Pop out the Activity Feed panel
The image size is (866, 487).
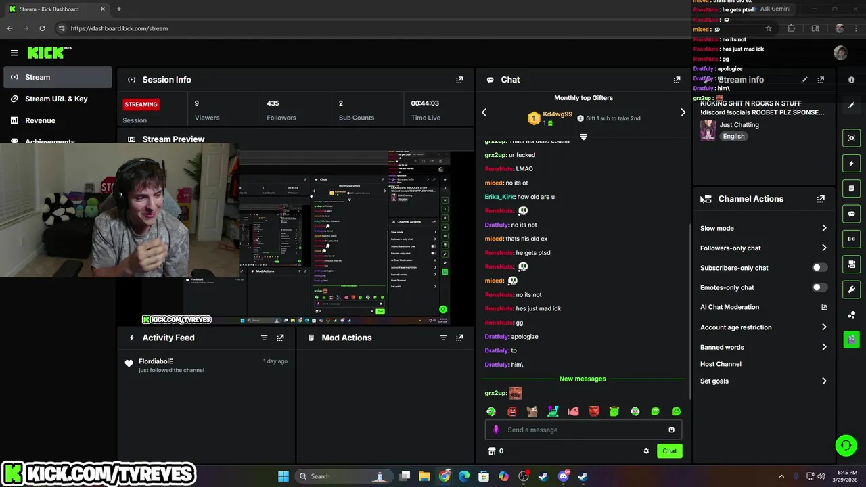pyautogui.click(x=280, y=338)
